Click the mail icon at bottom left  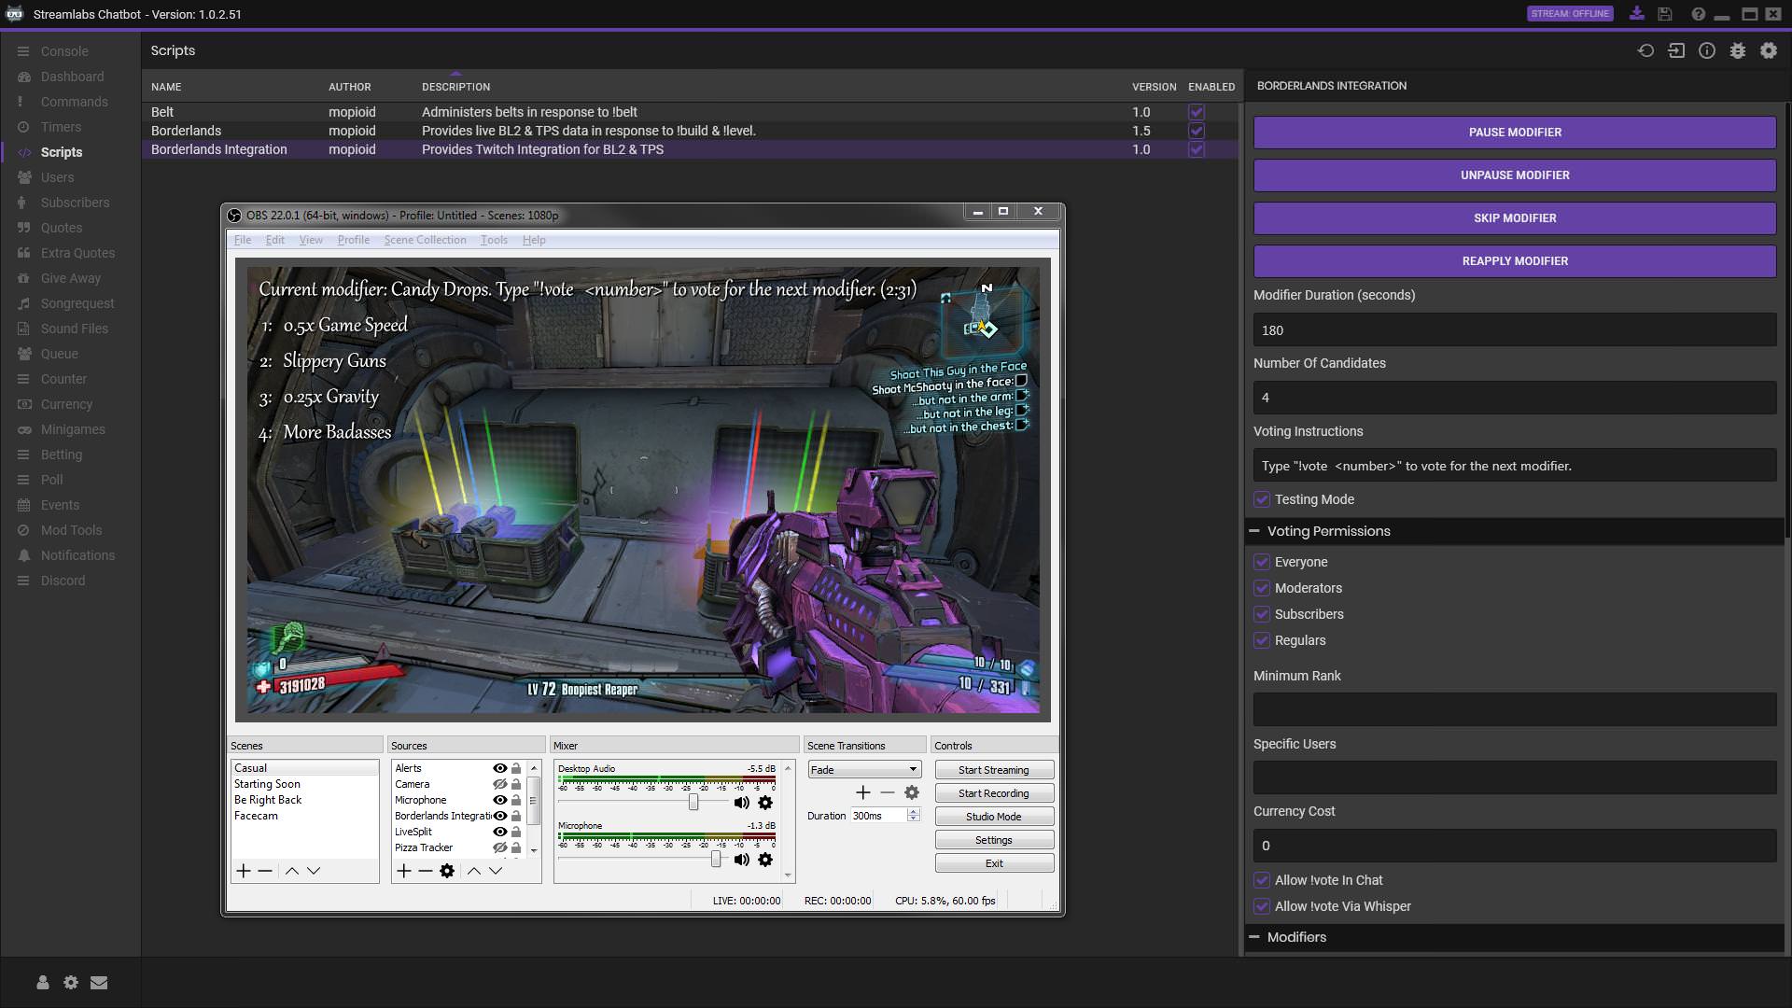99,982
